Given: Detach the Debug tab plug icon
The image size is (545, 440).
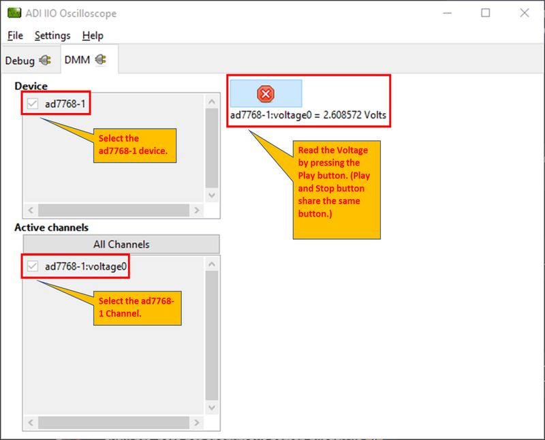Looking at the screenshot, I should tap(45, 61).
